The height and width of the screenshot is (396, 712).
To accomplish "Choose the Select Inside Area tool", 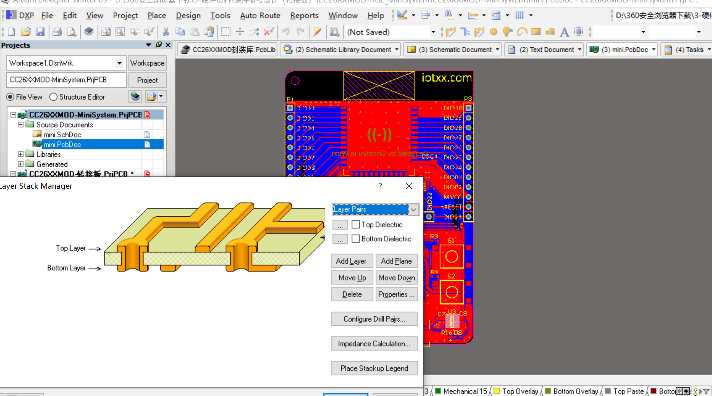I will tap(226, 32).
